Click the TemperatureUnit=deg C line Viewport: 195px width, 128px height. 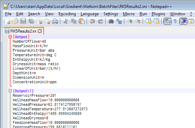(x=35, y=55)
